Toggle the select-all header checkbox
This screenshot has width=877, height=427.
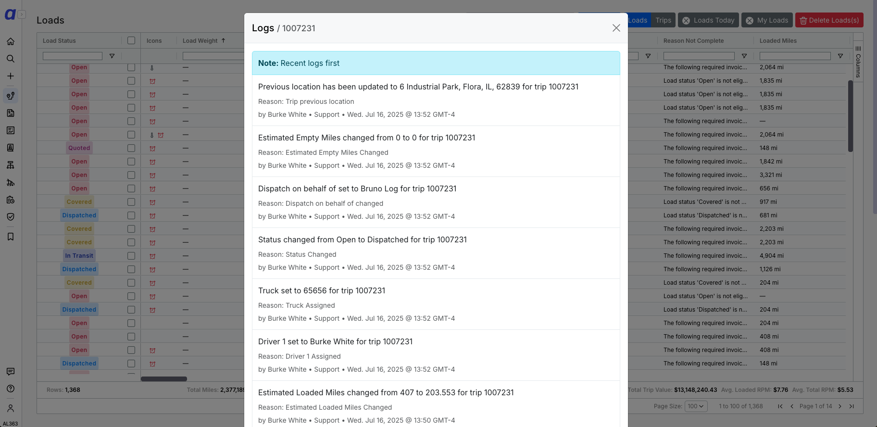131,40
